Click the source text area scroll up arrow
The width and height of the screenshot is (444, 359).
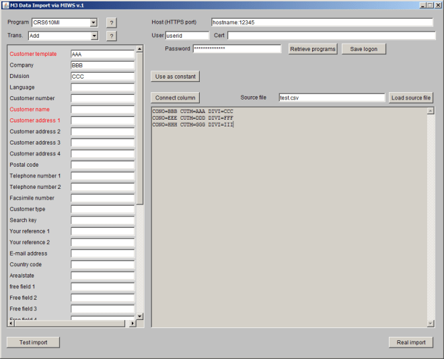[x=431, y=110]
